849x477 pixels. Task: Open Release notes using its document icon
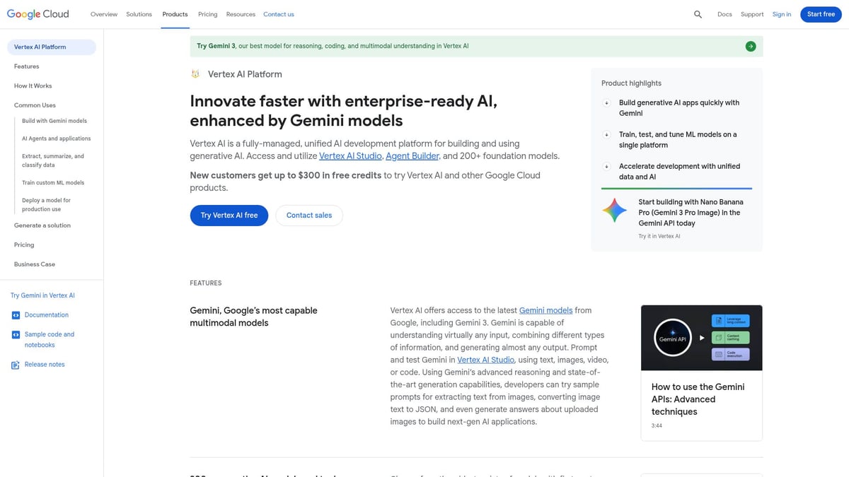pos(16,364)
